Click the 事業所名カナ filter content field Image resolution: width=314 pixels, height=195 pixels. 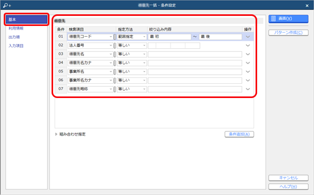195,81
